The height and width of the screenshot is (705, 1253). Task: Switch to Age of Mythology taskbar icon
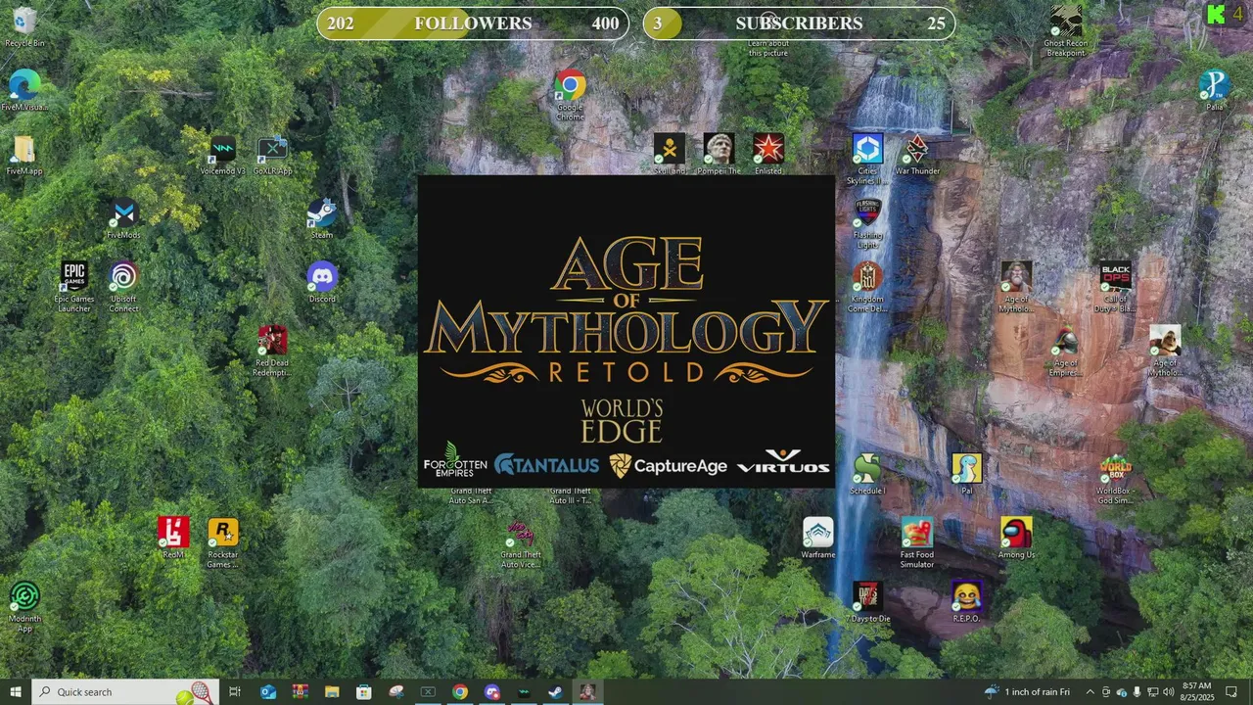587,691
